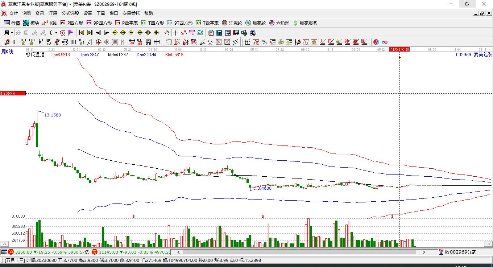Expand the candlestick style dropdown arrow
This screenshot has height=267, width=493.
[x=56, y=33]
